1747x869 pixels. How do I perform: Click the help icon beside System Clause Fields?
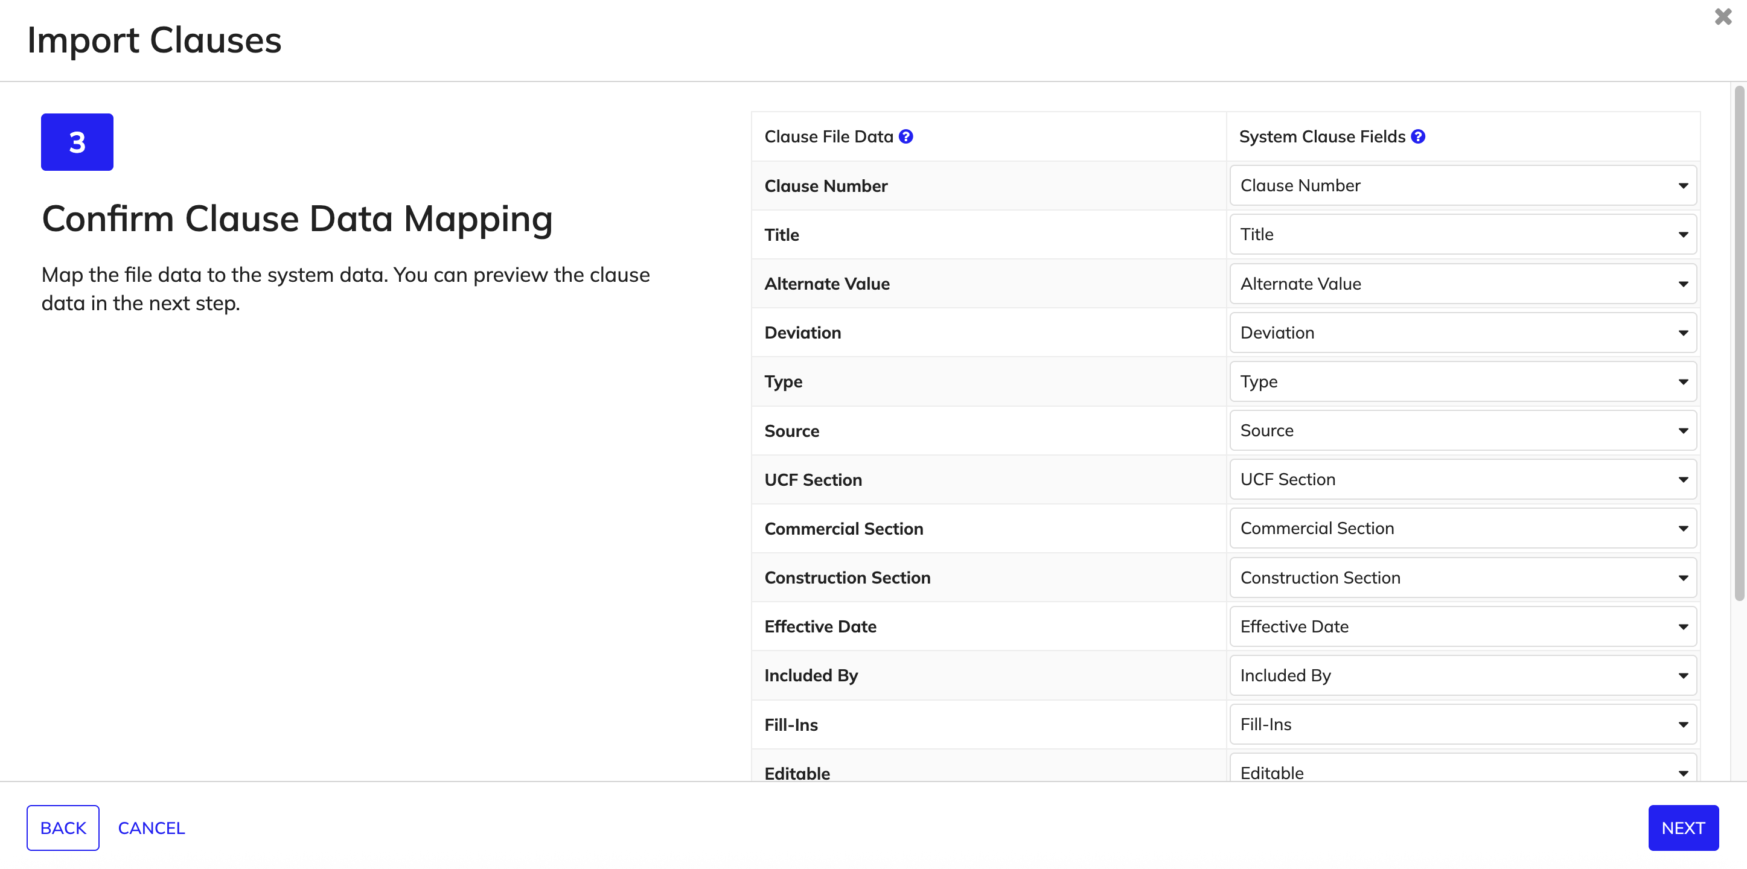point(1417,136)
